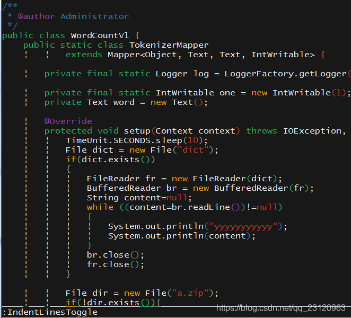Click 'Text();' constructor call
Screen dimensions: 351x318
point(190,102)
